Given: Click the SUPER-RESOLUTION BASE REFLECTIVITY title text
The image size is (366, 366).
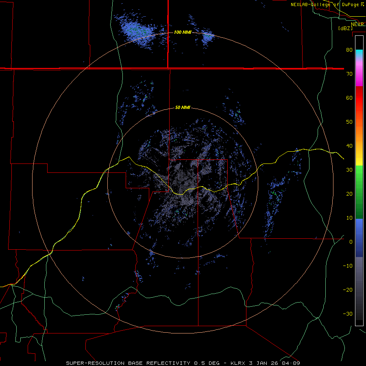Looking at the screenshot, I should pyautogui.click(x=129, y=363).
